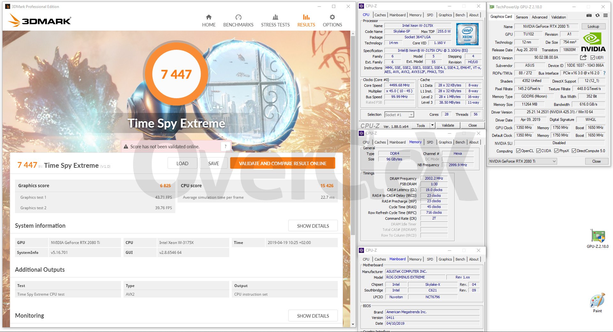Viewport: 613px width, 332px height.
Task: Click scrollbar up arrow in 3DMark
Action: tap(353, 33)
